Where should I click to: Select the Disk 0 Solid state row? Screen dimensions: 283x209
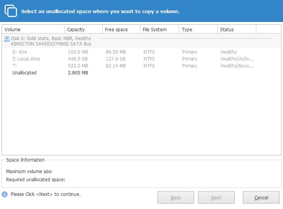[x=141, y=41]
